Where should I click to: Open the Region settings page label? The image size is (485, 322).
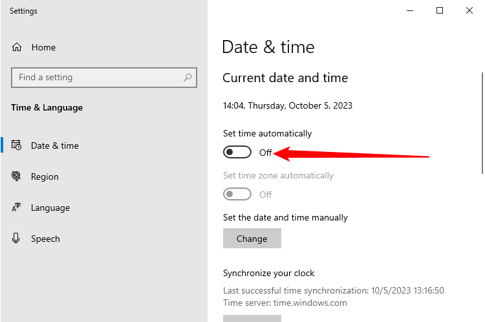[45, 177]
